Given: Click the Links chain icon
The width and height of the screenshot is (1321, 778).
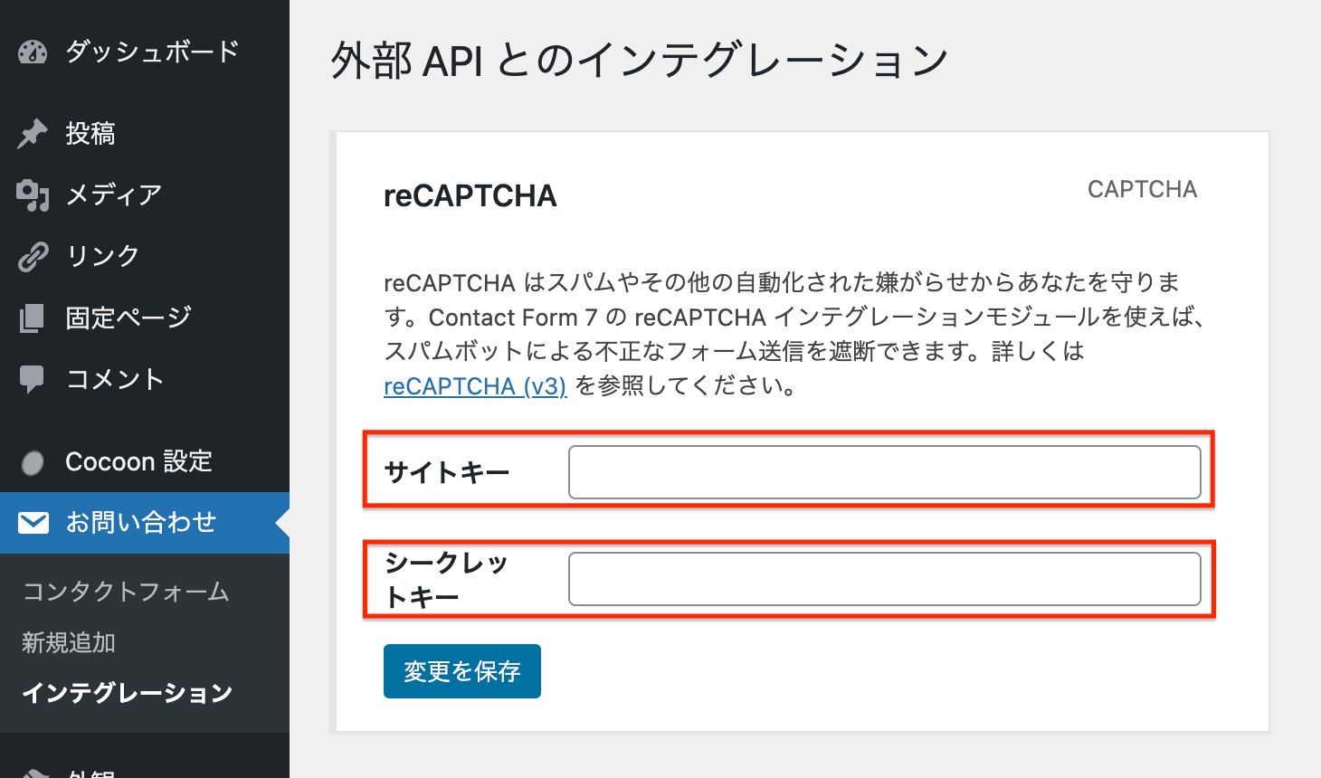Looking at the screenshot, I should point(33,257).
